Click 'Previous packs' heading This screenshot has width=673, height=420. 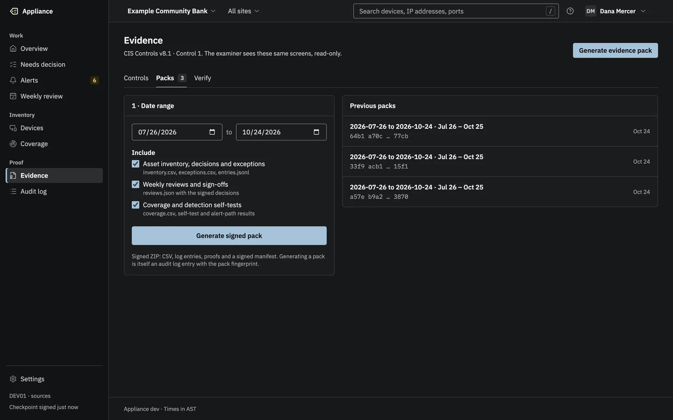tap(372, 106)
